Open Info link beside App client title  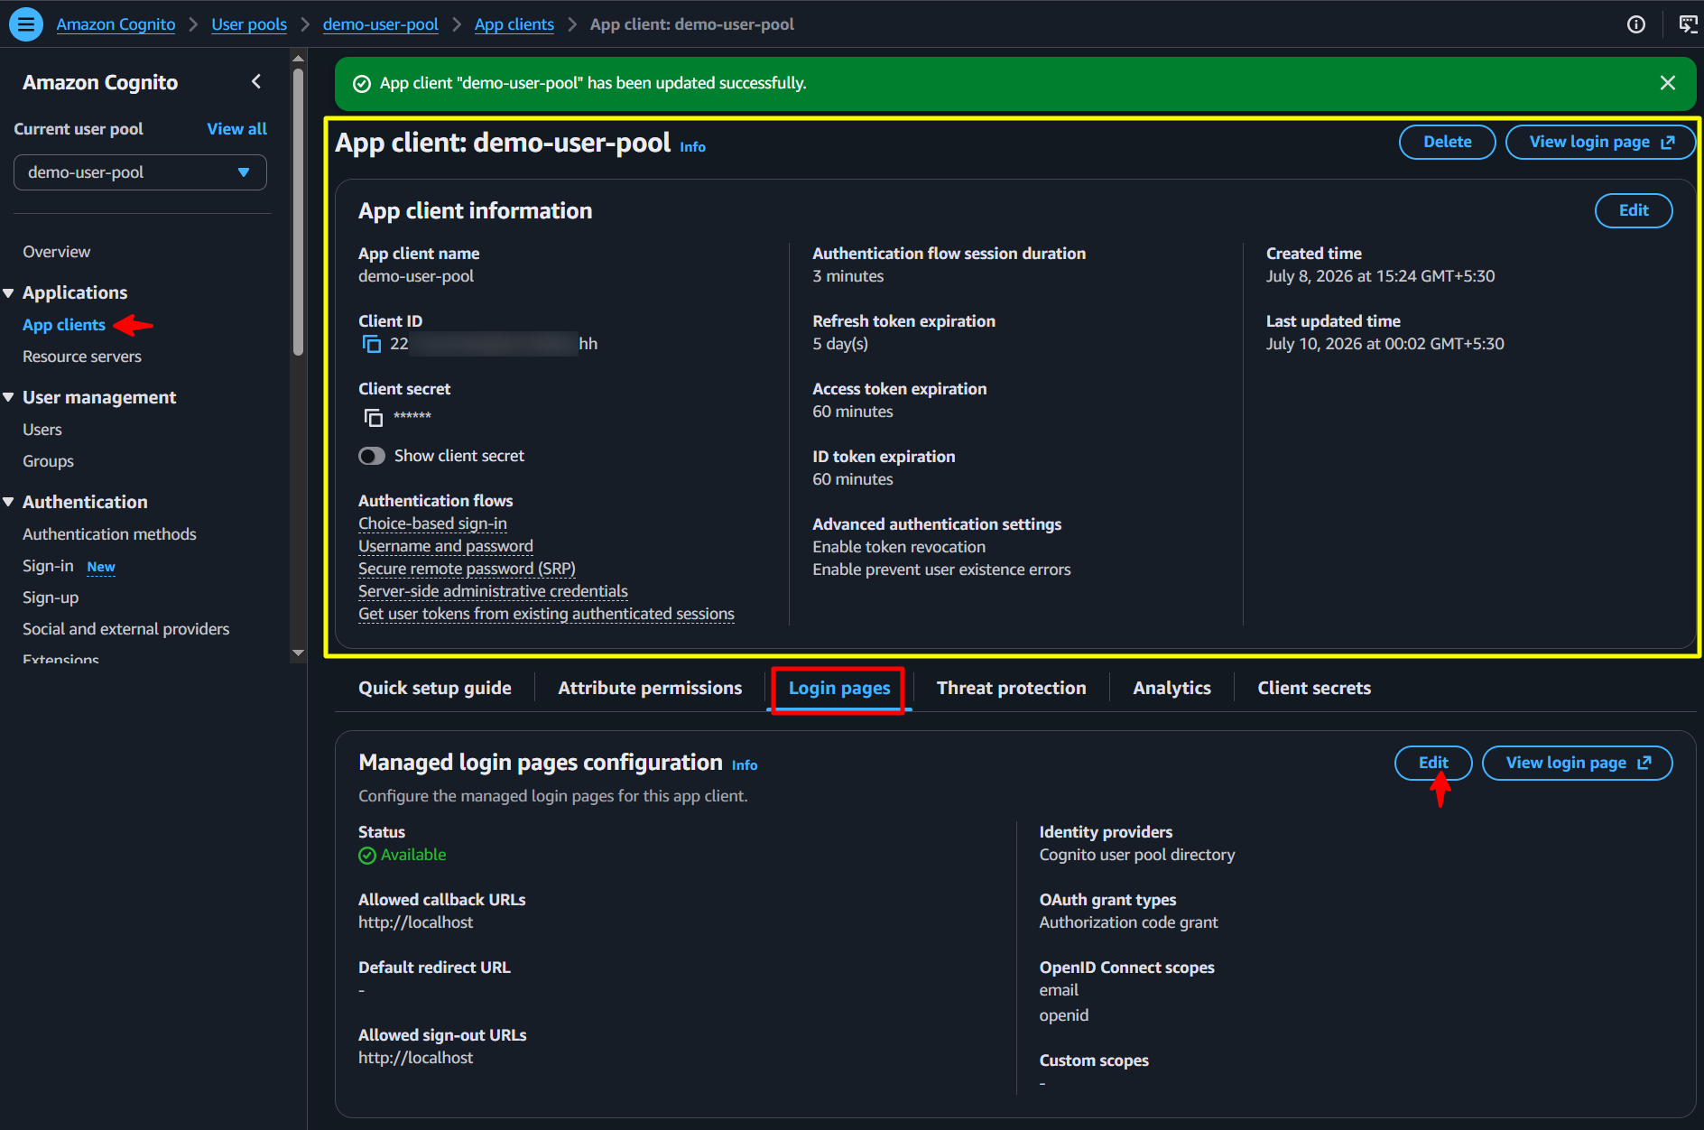[x=692, y=147]
